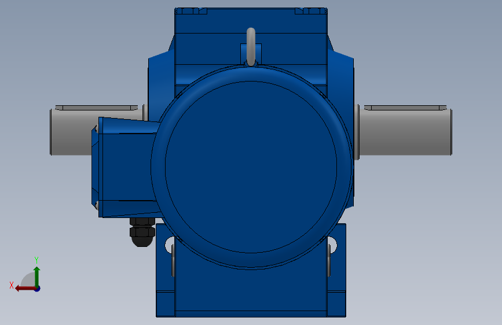Click the blue Z origin dot of triad
Screen dimensions: 502x325
point(38,289)
